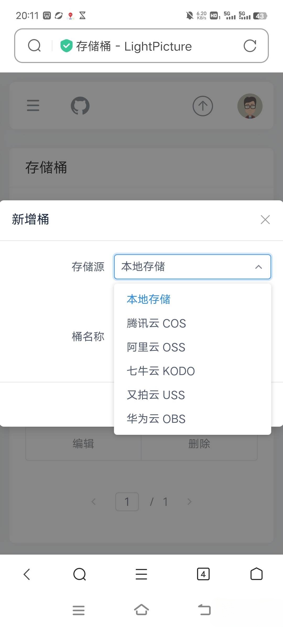This screenshot has width=283, height=627.
Task: Tap the page title in address bar
Action: 134,46
